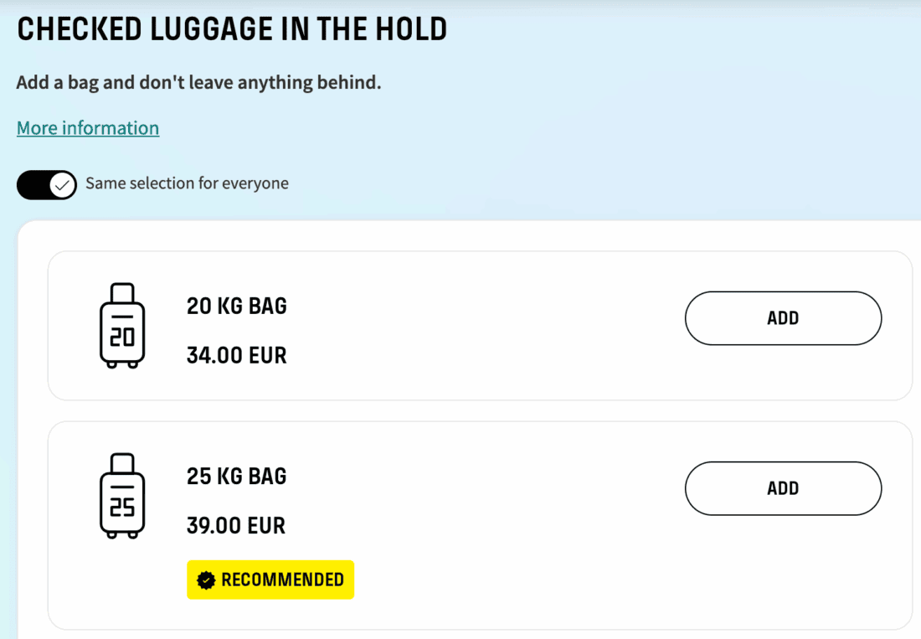Click the number 25 inside the suitcase icon

click(122, 508)
